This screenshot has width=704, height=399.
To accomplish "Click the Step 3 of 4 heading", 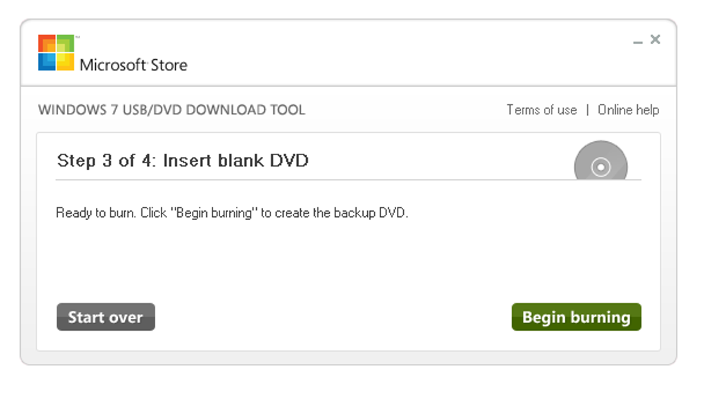I will tap(182, 161).
